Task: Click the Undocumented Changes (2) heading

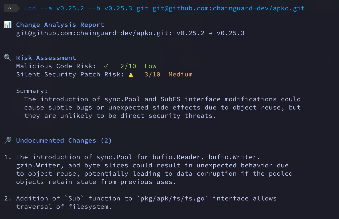Action: coord(64,141)
